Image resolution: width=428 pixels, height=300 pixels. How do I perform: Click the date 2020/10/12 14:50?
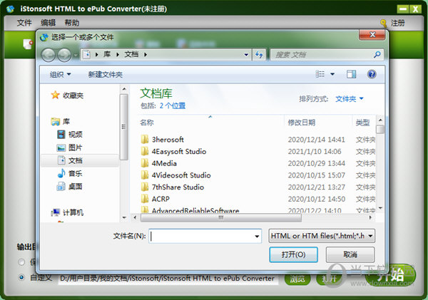pyautogui.click(x=316, y=199)
